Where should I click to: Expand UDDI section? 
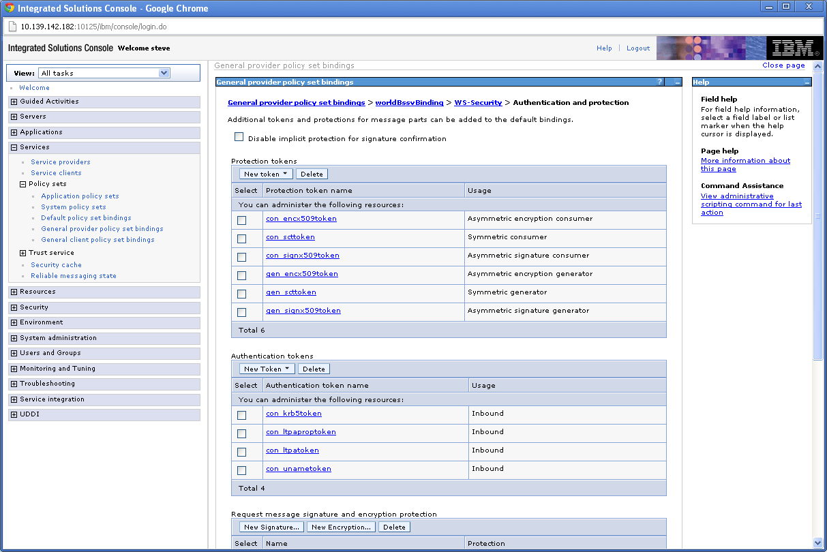pos(14,414)
